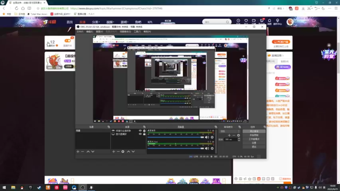Click the Douyu search input field

tap(215, 22)
